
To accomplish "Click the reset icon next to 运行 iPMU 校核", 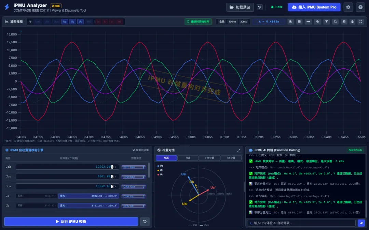I will click(x=145, y=221).
